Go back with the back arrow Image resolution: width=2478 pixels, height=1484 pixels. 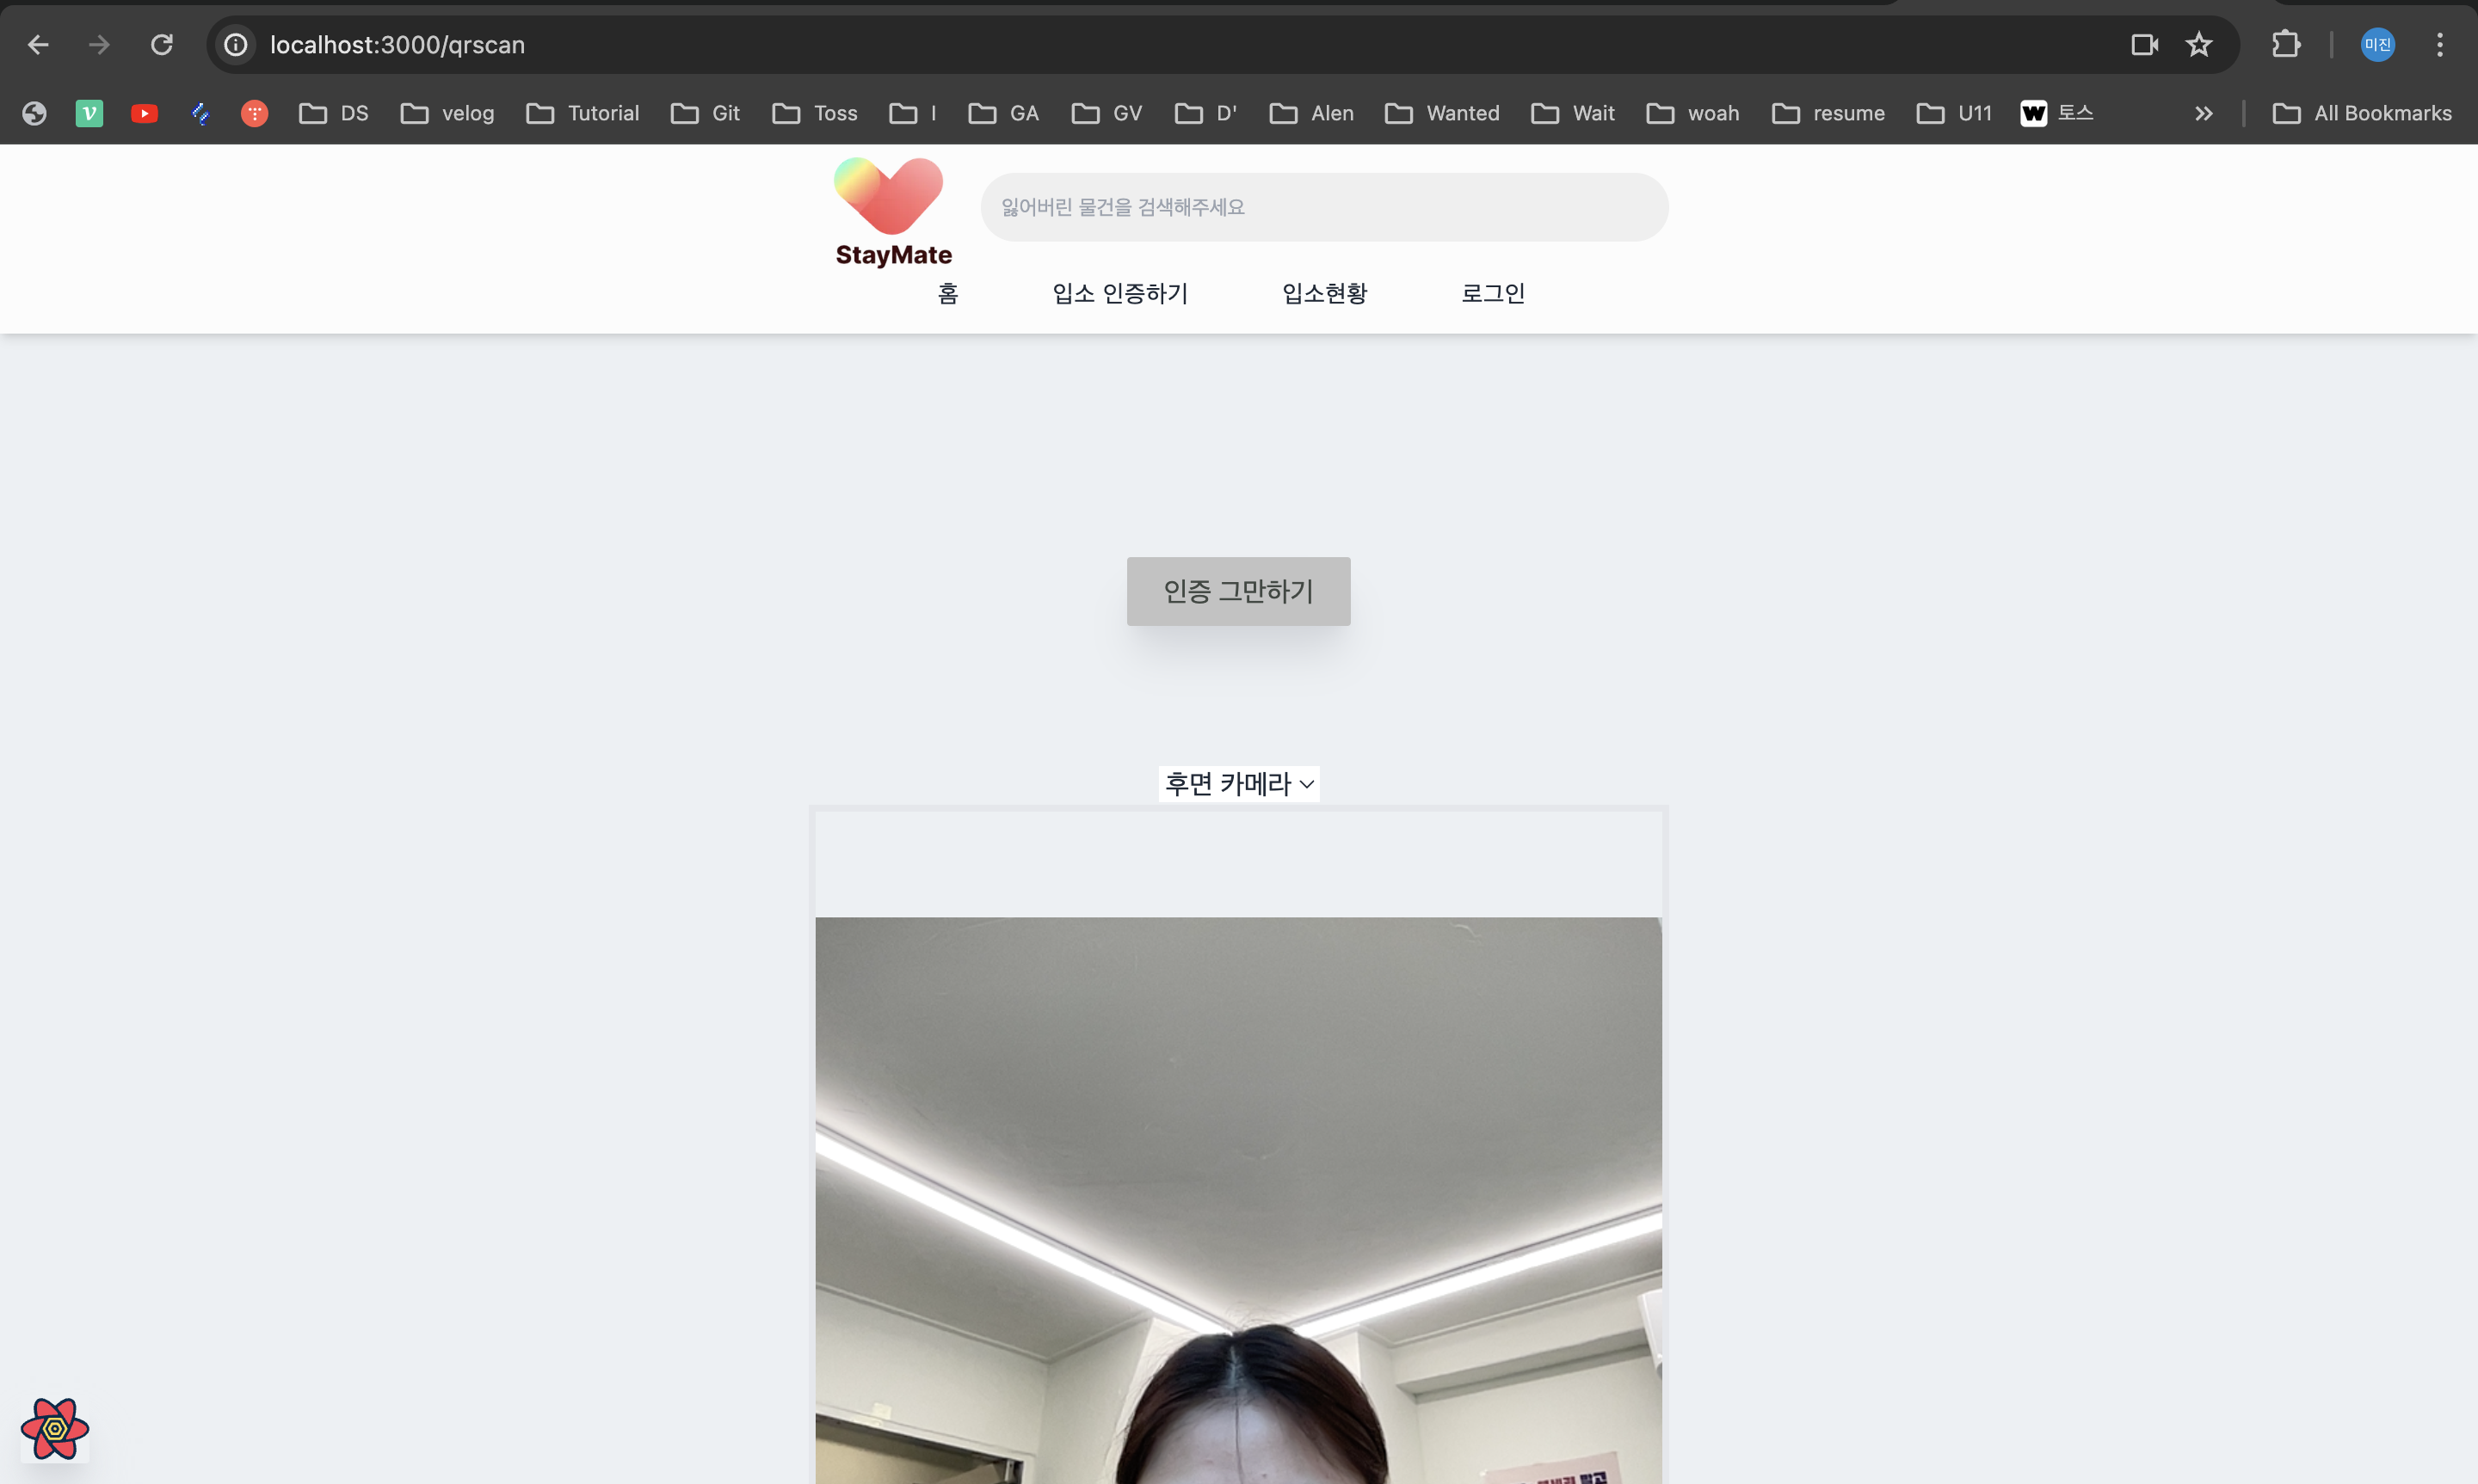pos(38,45)
